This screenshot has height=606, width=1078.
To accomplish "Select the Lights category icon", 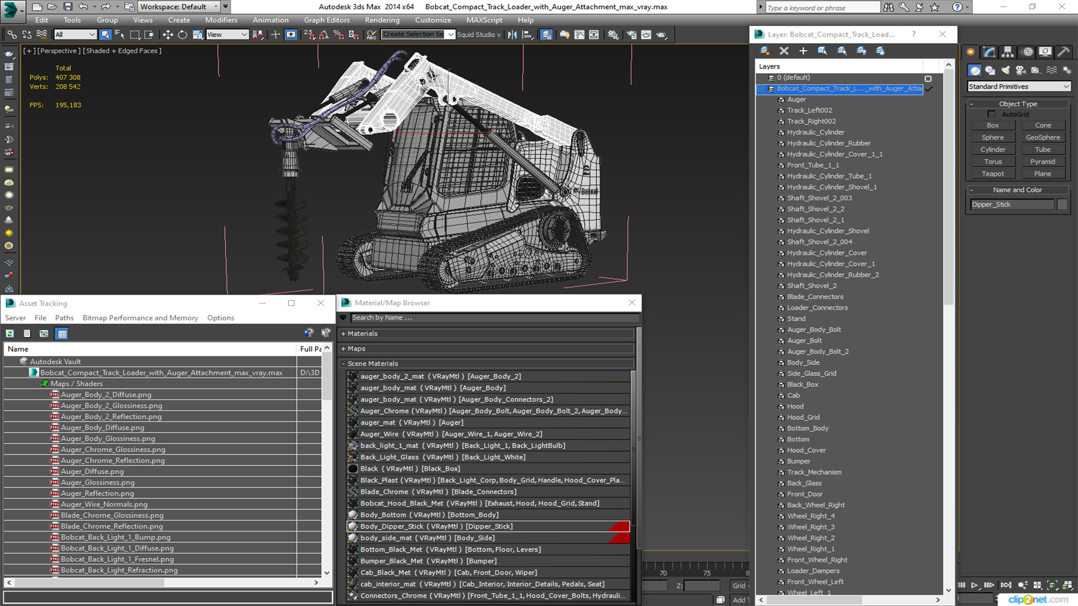I will point(1006,70).
